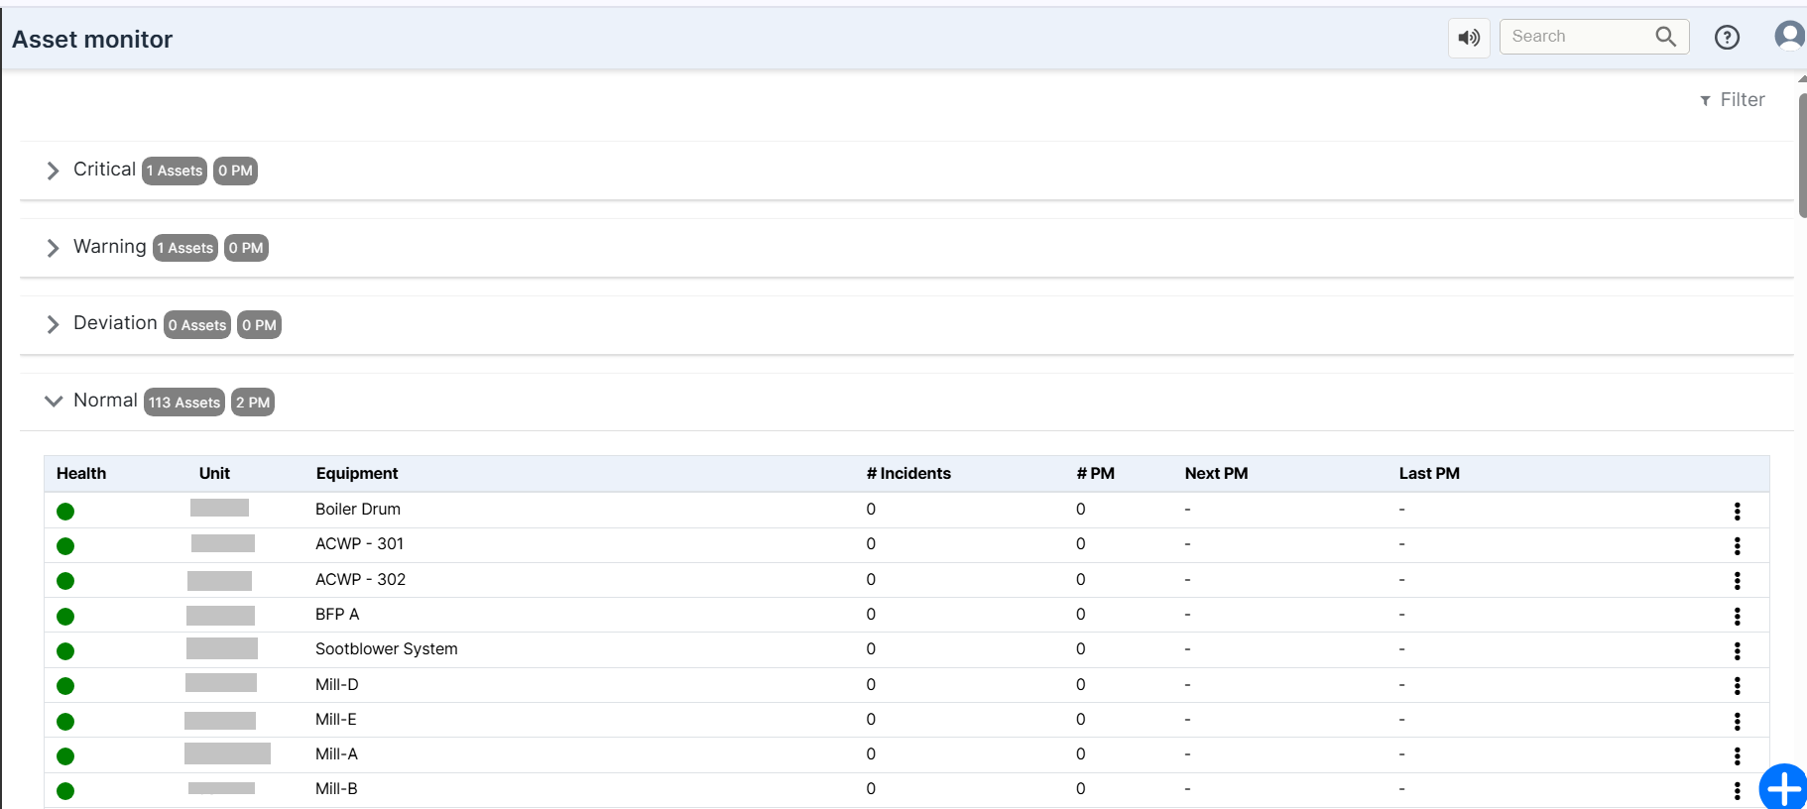This screenshot has height=809, width=1807.
Task: Open more options for Mill-B row
Action: (1737, 790)
